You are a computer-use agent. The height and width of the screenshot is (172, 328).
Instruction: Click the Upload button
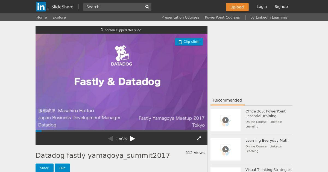(x=237, y=7)
